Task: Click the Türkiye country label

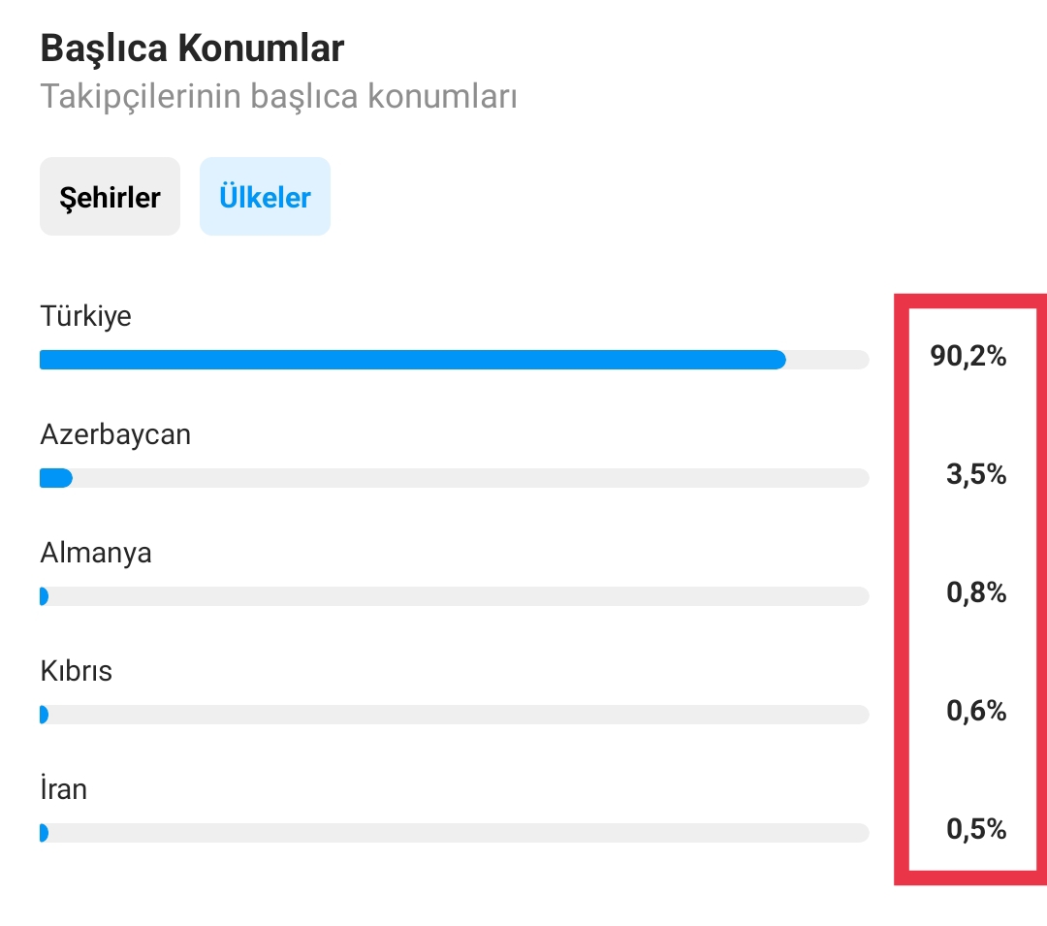Action: point(85,316)
